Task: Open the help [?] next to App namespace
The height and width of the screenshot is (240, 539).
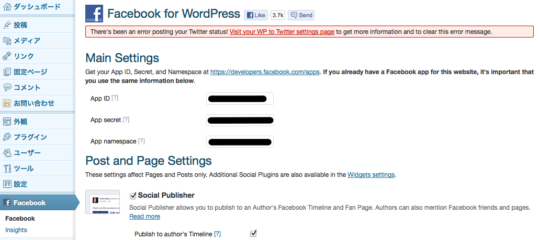Action: point(141,141)
